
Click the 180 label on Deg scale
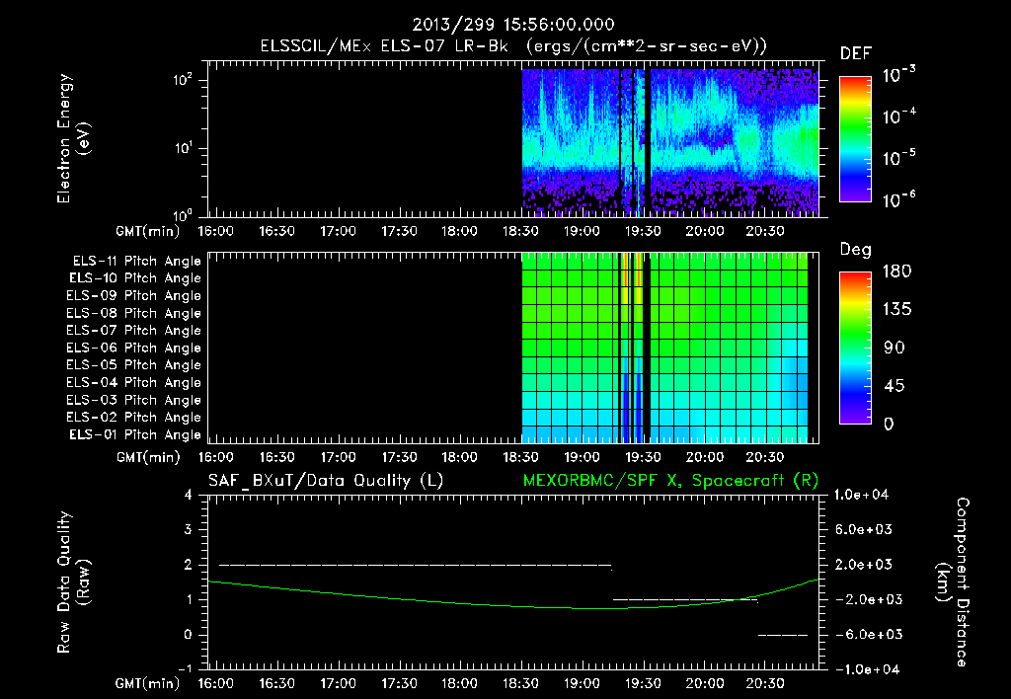click(896, 271)
